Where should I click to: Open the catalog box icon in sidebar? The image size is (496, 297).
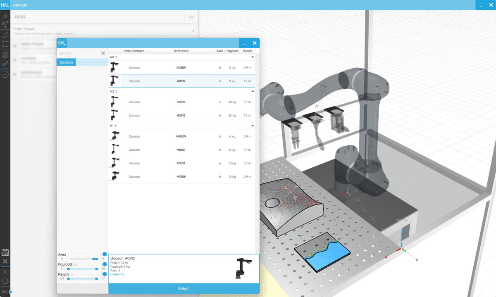pyautogui.click(x=5, y=54)
